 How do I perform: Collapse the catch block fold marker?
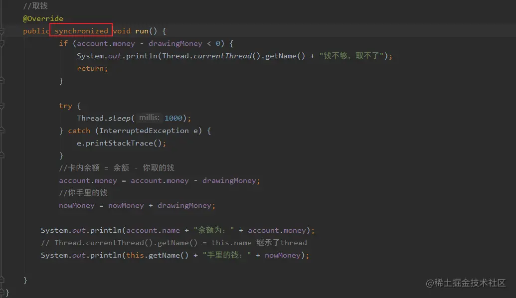pyautogui.click(x=2, y=131)
